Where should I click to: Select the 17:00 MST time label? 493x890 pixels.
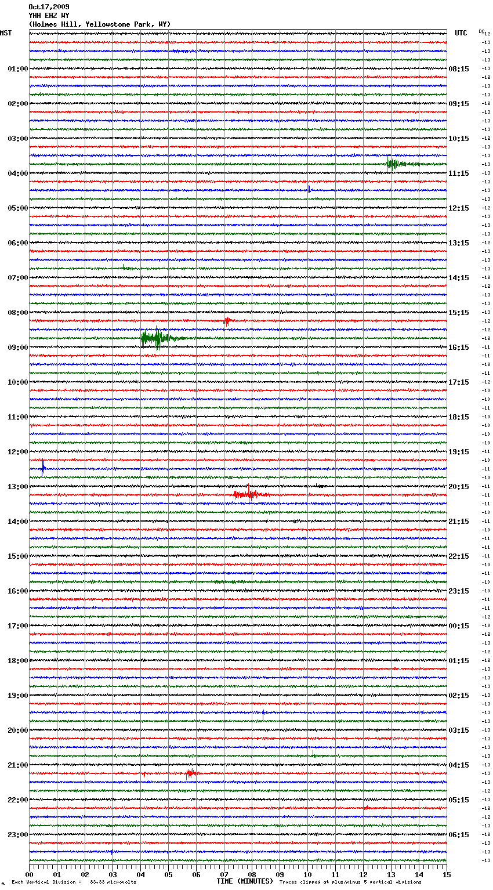17,626
